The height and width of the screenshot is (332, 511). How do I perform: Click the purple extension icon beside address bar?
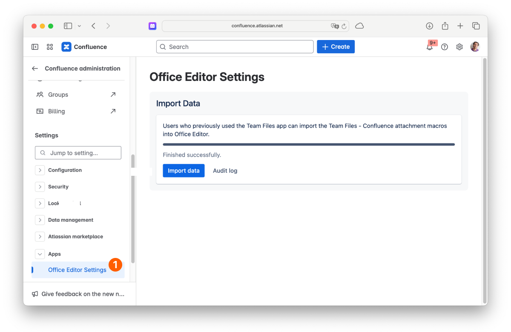(x=152, y=26)
